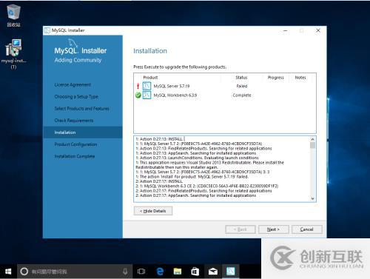Click the Cancel button

(307, 229)
